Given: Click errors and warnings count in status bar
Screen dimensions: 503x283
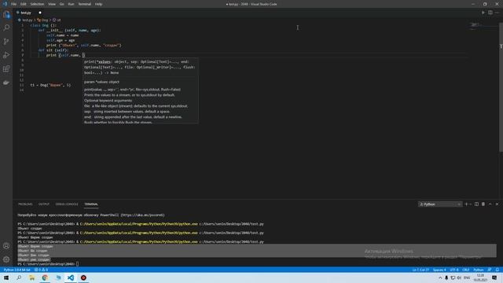Looking at the screenshot, I should click(x=41, y=270).
